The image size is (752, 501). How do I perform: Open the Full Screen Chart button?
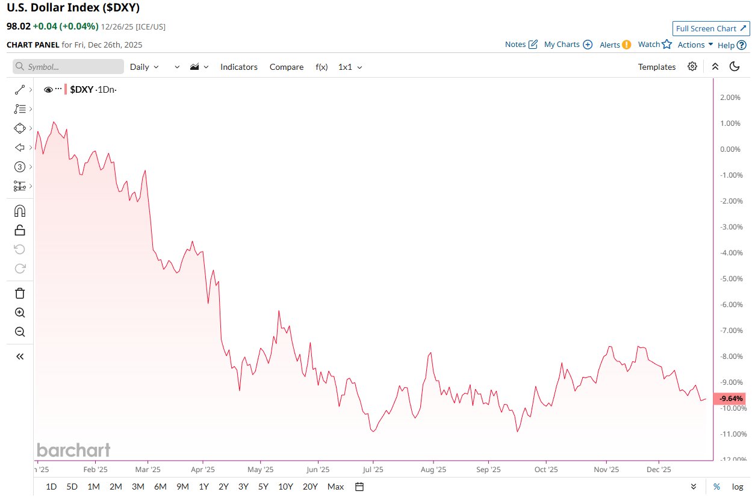click(710, 28)
